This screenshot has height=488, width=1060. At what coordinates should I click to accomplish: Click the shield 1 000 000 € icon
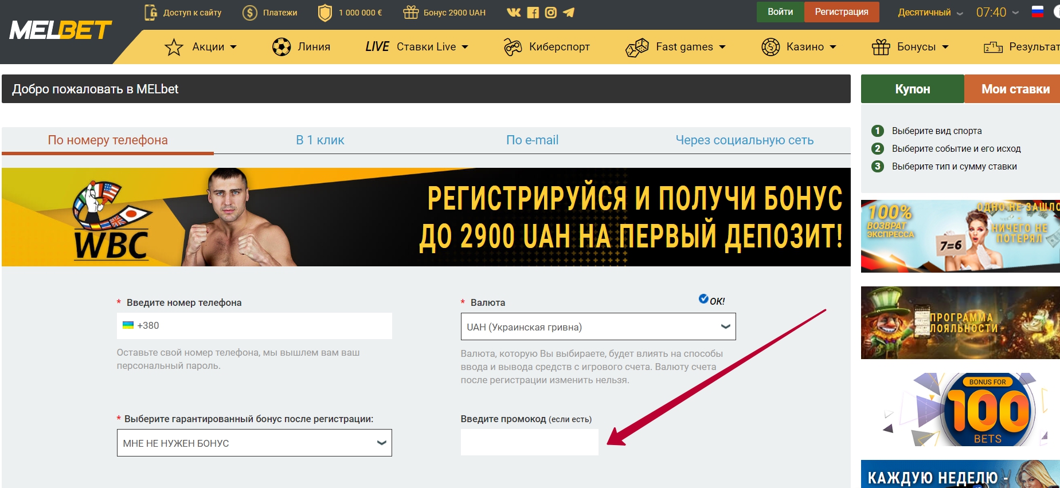(325, 13)
